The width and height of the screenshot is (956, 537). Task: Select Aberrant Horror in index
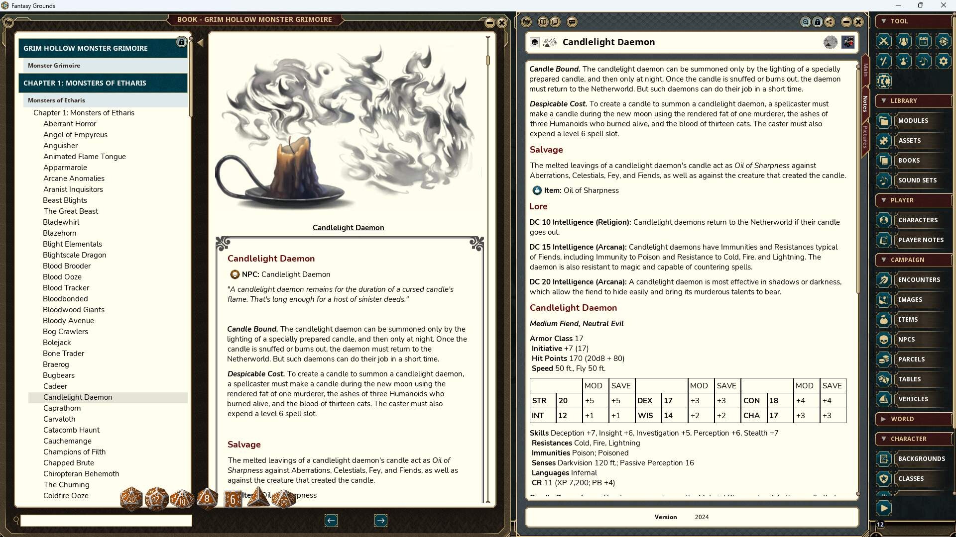70,124
